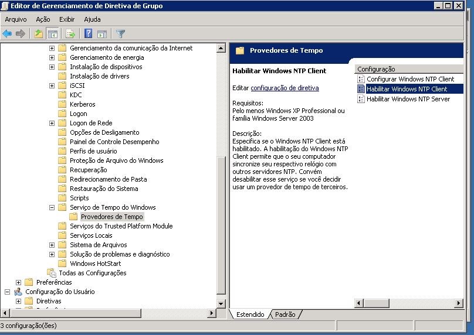The width and height of the screenshot is (474, 335).
Task: Collapse Serviço de Tempo do Windows node
Action: [x=52, y=207]
